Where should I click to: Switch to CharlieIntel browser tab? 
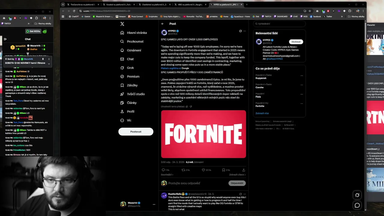154,4
